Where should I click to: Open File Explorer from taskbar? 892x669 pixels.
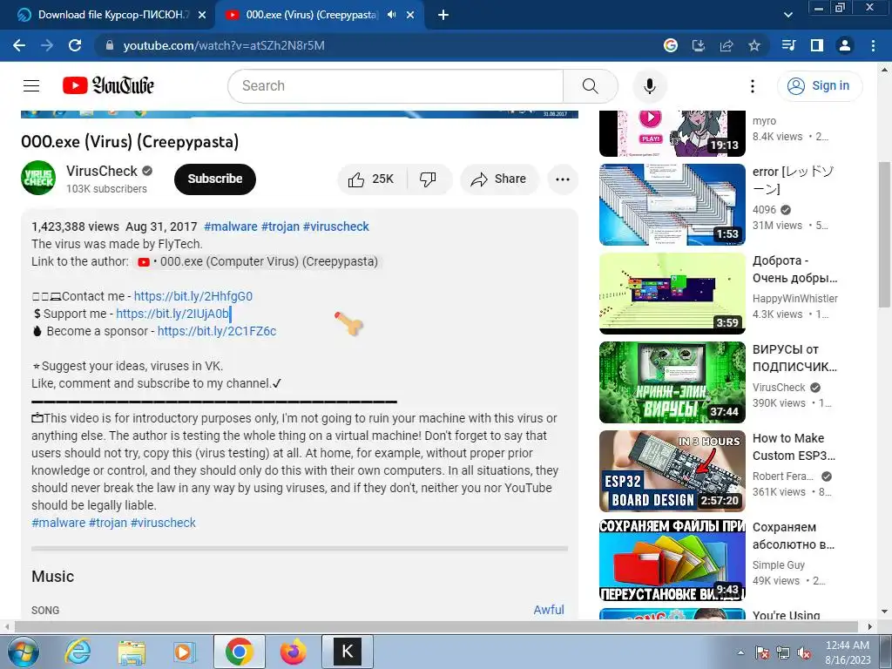(132, 652)
